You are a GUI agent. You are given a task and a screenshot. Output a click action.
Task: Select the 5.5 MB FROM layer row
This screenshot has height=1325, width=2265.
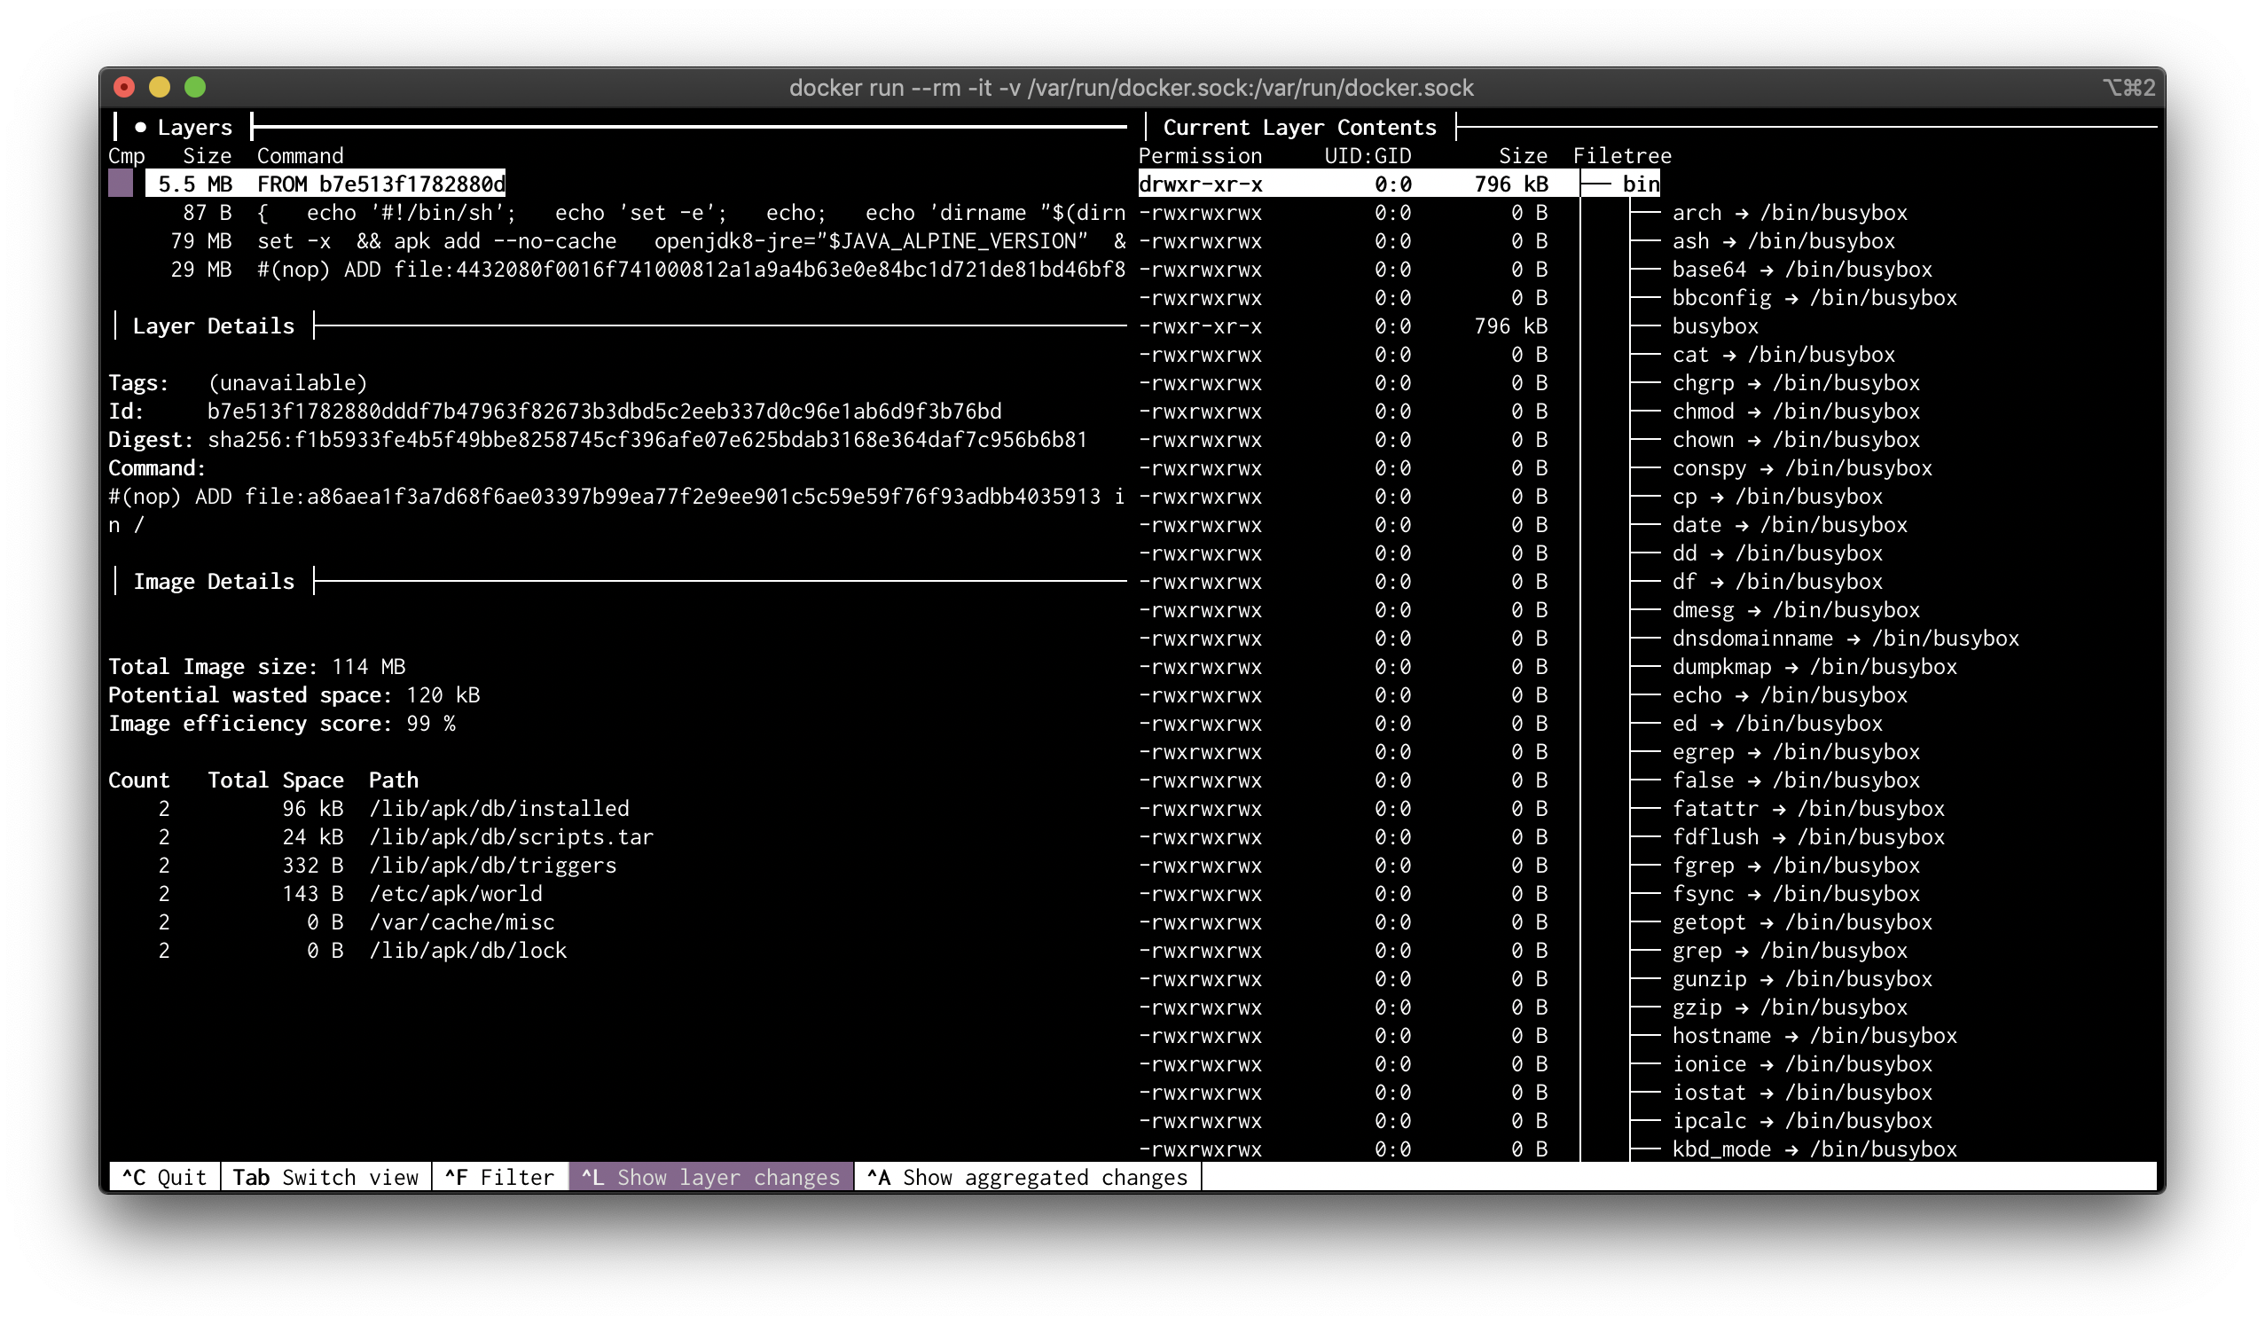[325, 184]
